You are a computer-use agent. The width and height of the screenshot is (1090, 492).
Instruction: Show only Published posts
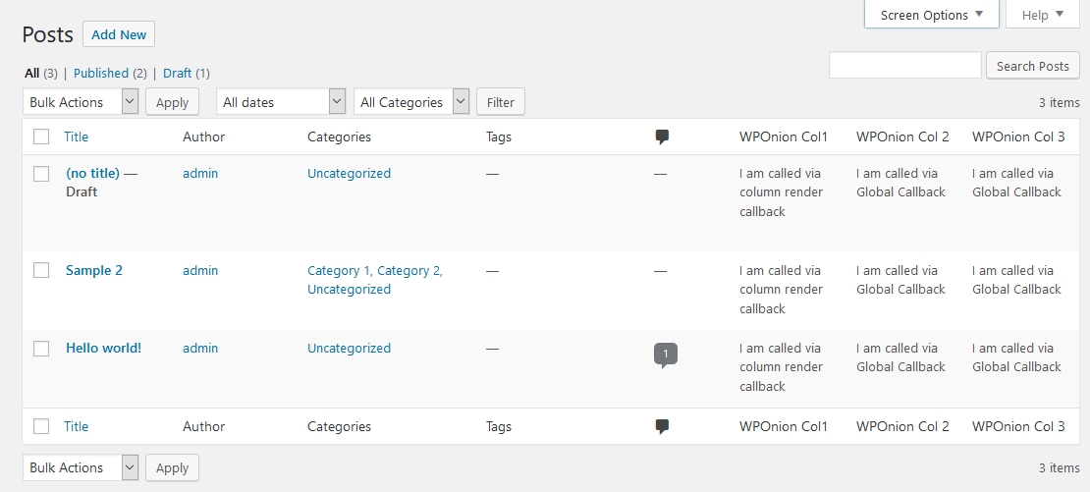[101, 73]
